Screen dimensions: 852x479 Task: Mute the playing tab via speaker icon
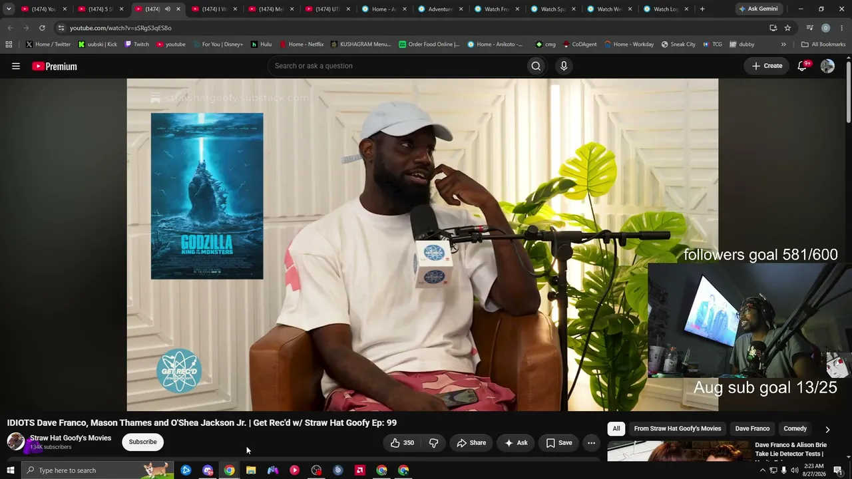coord(167,9)
